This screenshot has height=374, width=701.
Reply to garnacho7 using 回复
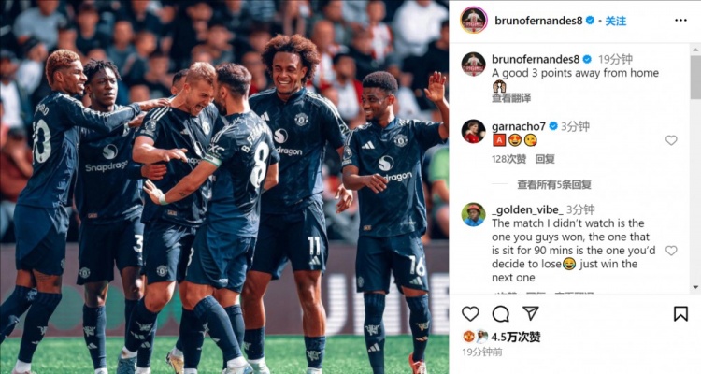coord(545,159)
